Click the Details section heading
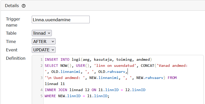Screen dimensions: 205x104 tap(12, 6)
